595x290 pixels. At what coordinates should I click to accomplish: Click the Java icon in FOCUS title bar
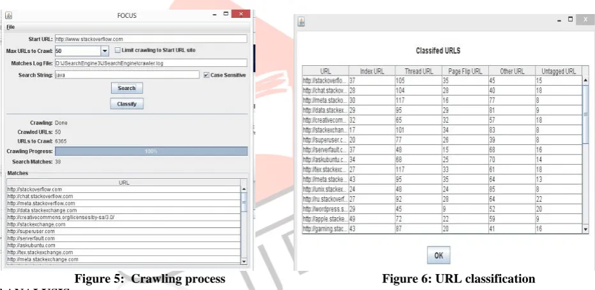click(x=9, y=15)
